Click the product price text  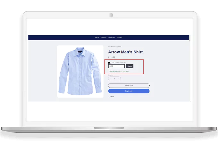[112, 57]
